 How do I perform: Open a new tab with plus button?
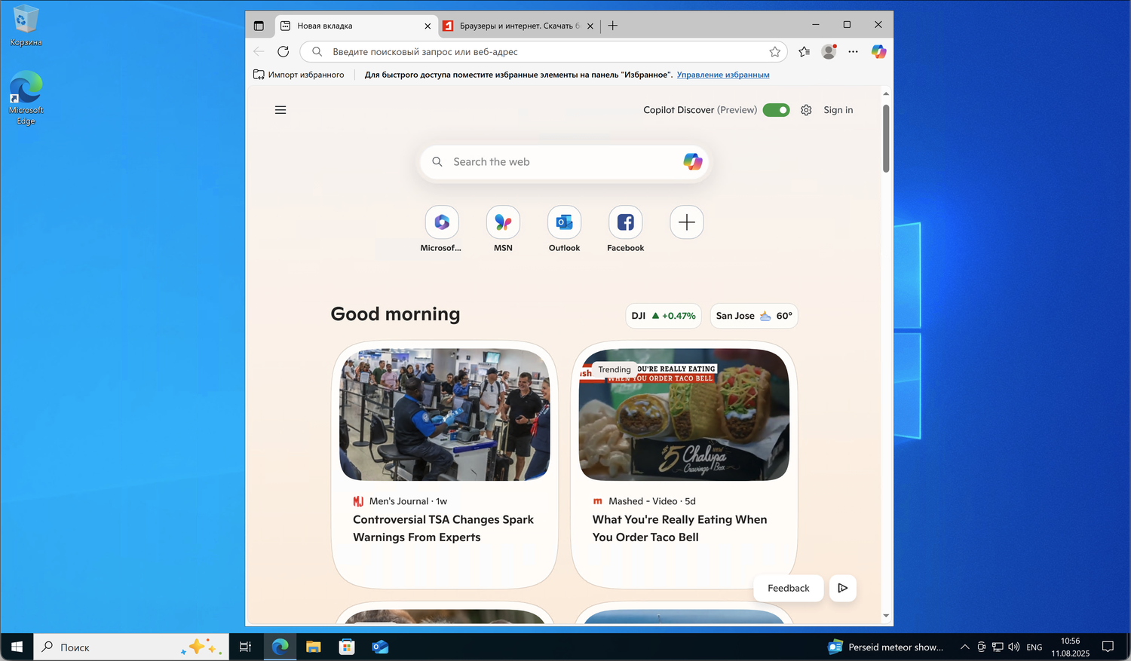tap(613, 26)
